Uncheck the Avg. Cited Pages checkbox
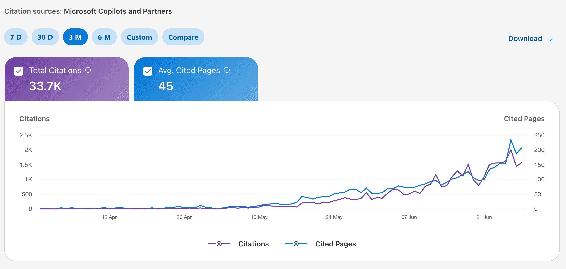This screenshot has height=269, width=566. click(x=148, y=71)
